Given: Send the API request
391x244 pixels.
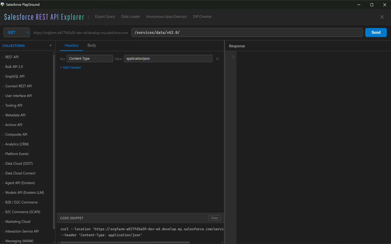Looking at the screenshot, I should (x=376, y=33).
